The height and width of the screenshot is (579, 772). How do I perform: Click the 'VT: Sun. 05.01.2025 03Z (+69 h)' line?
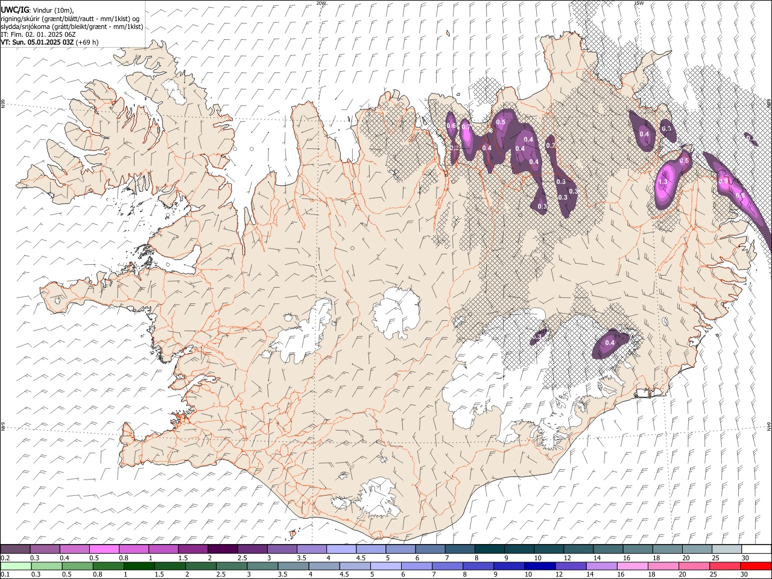click(49, 42)
